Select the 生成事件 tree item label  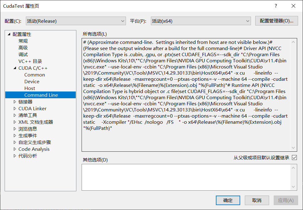click(x=28, y=135)
